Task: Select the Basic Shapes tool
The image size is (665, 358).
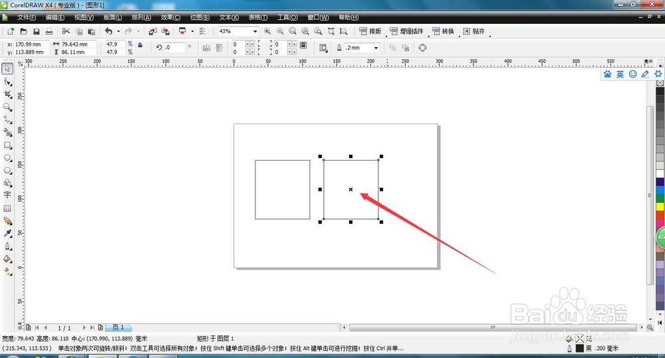Action: click(x=7, y=183)
